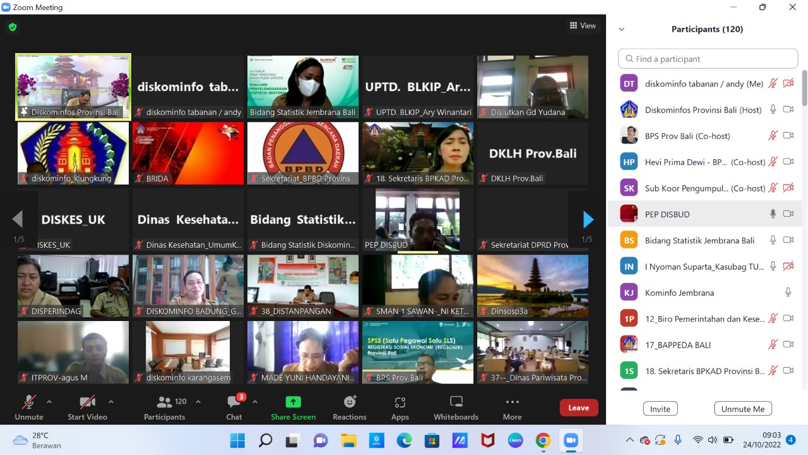Open the green encryption shield icon
The image size is (808, 455).
13,27
